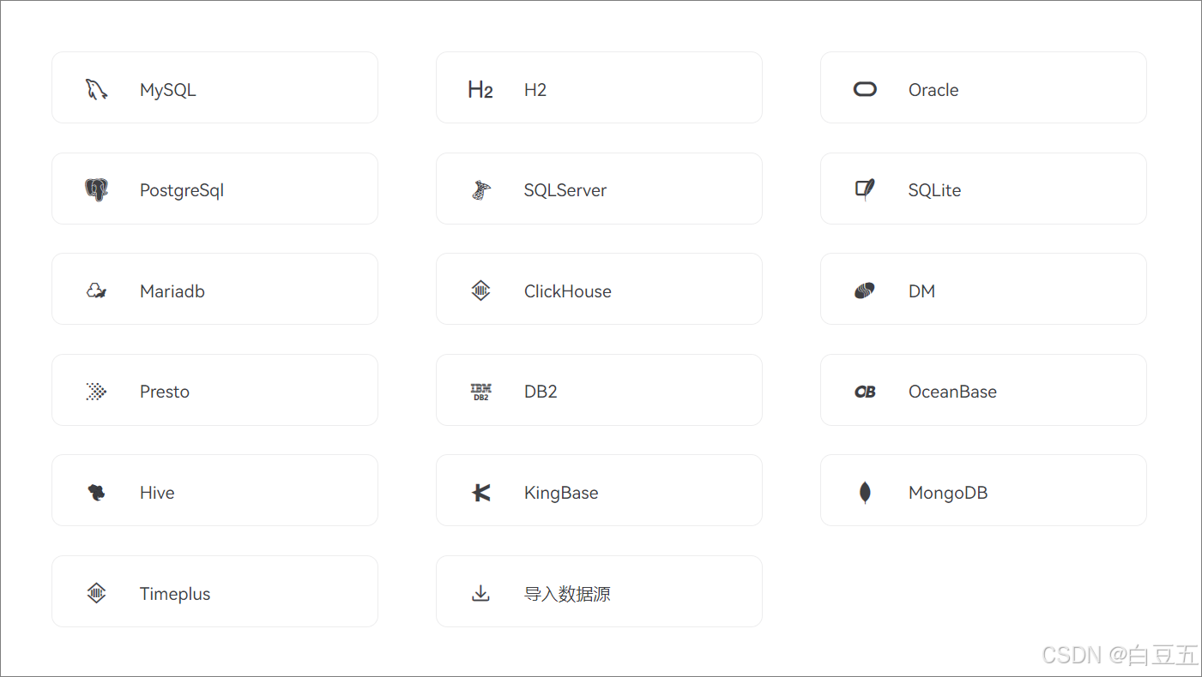Select the OceanBase label
The width and height of the screenshot is (1202, 677).
point(952,392)
